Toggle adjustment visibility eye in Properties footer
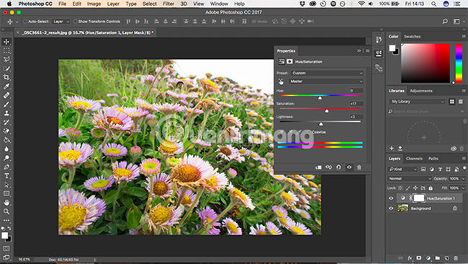This screenshot has width=468, height=264. point(349,167)
